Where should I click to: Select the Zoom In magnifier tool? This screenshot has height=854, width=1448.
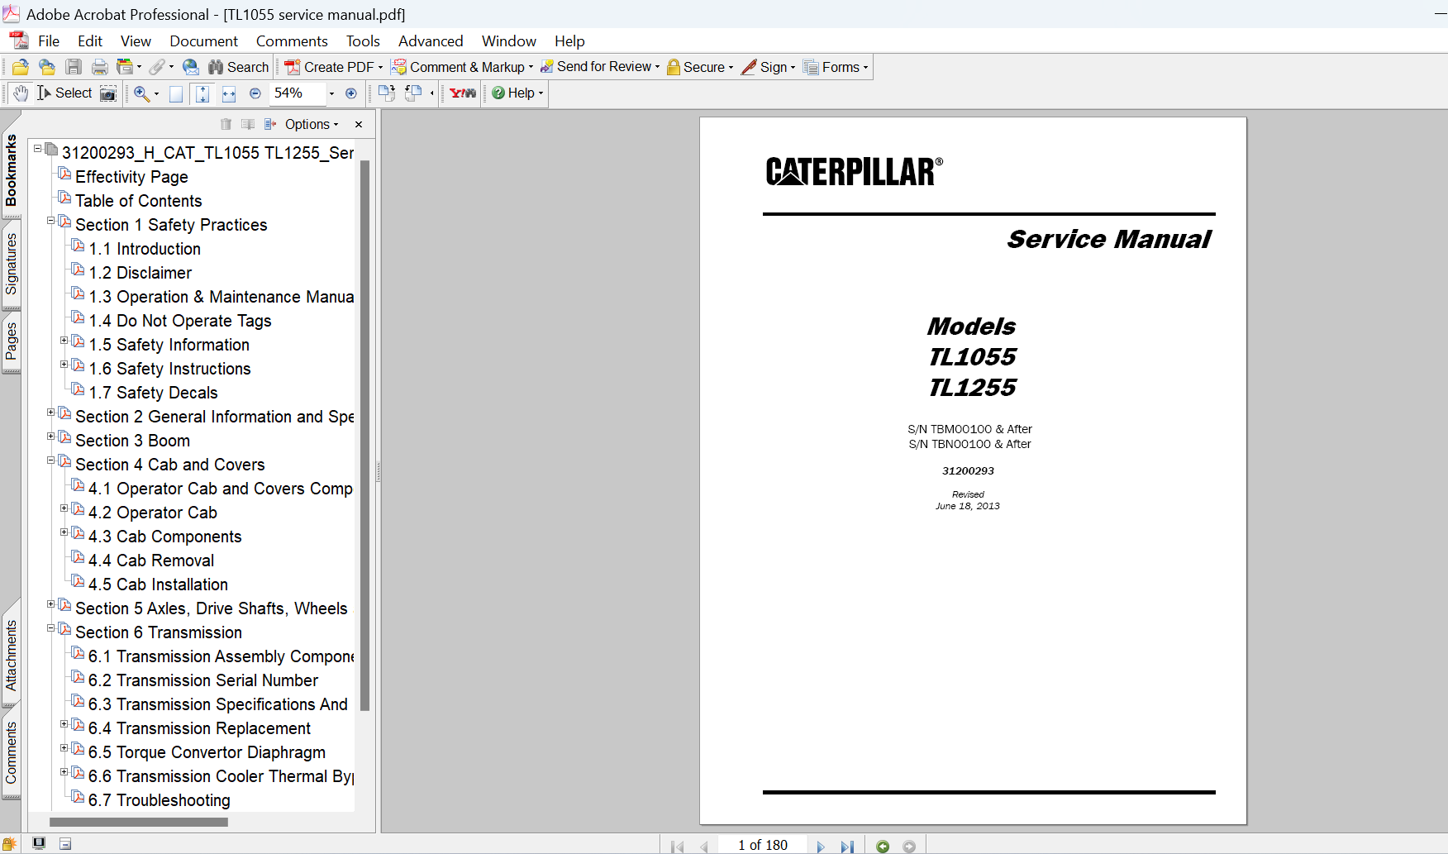[x=142, y=93]
